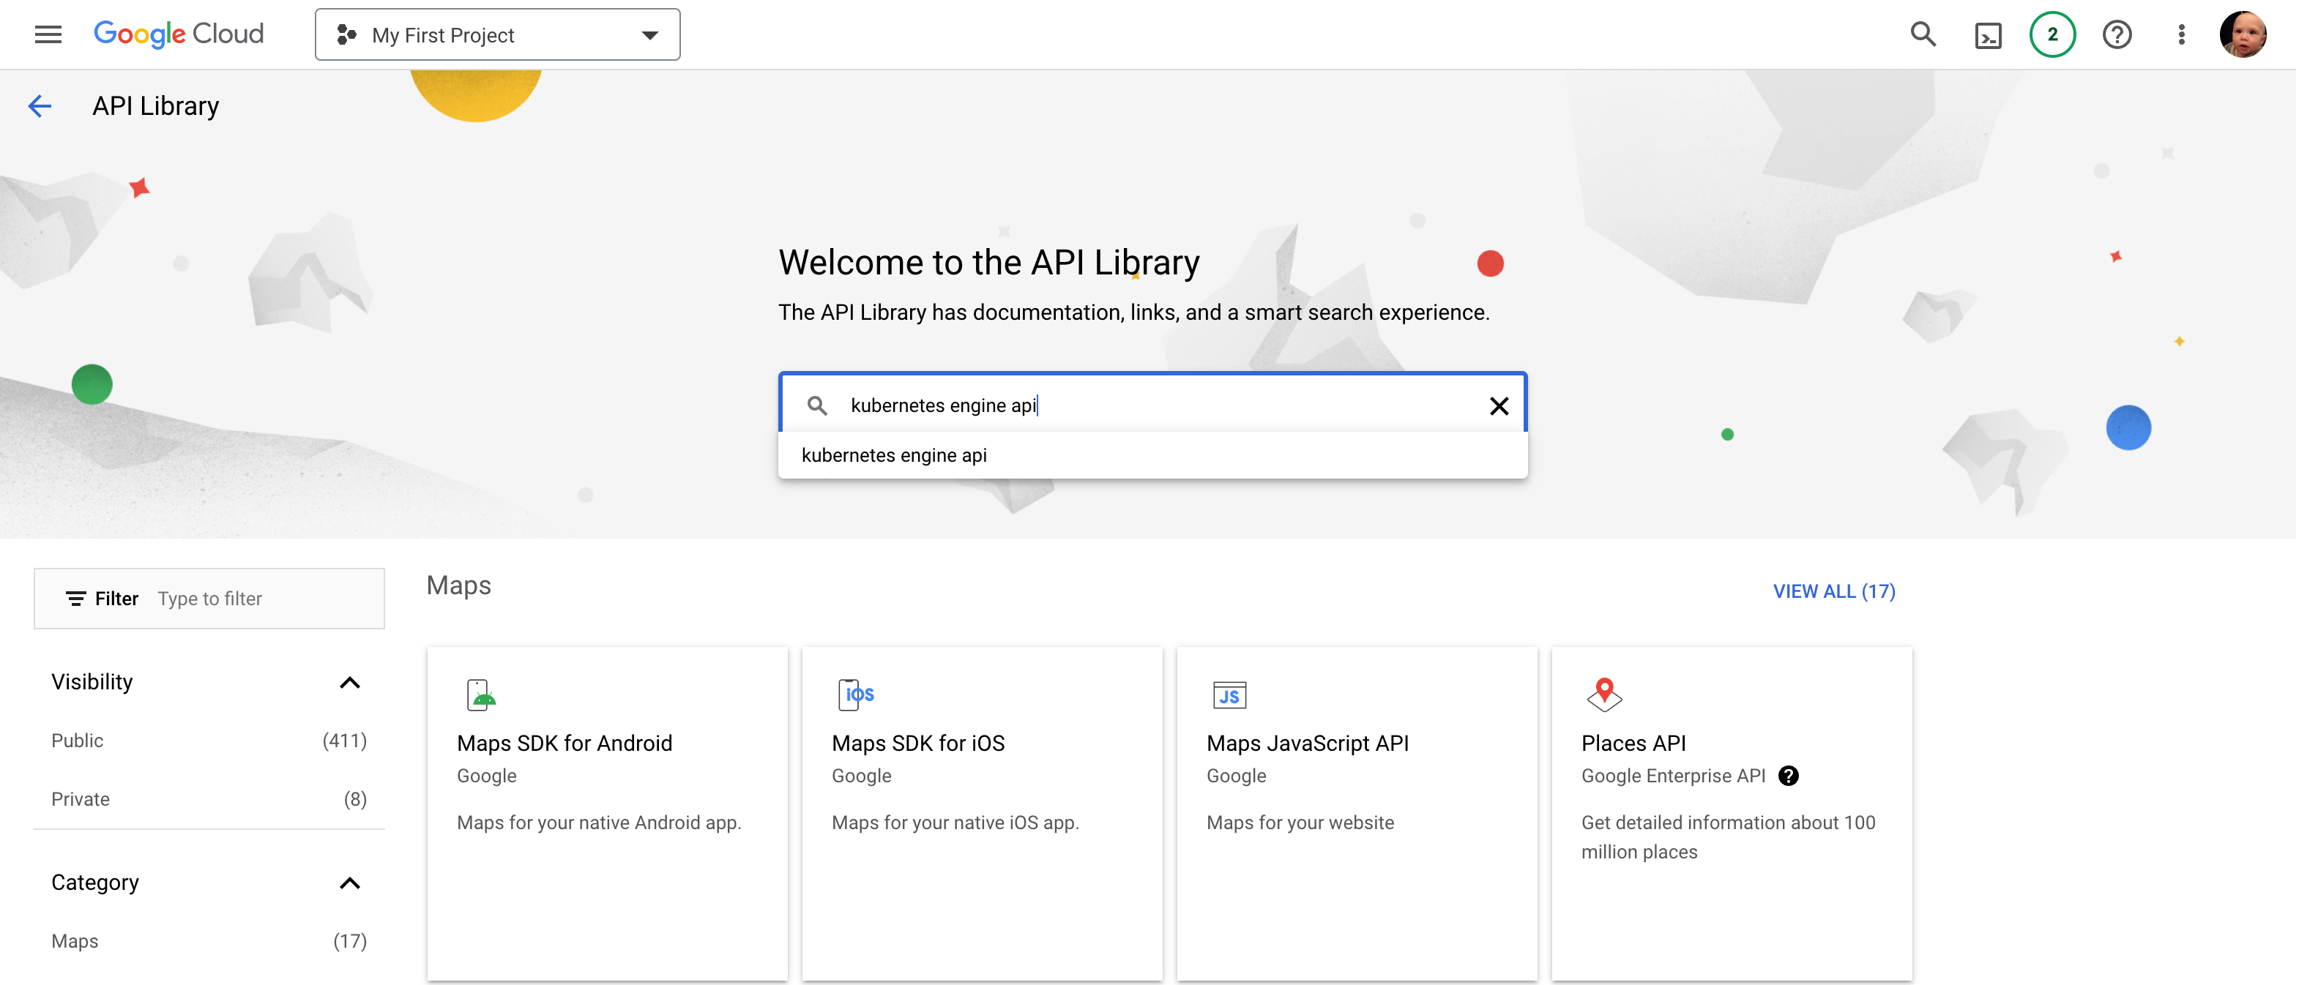Screen dimensions: 2299x985
Task: Open the help question mark icon
Action: pos(2117,34)
